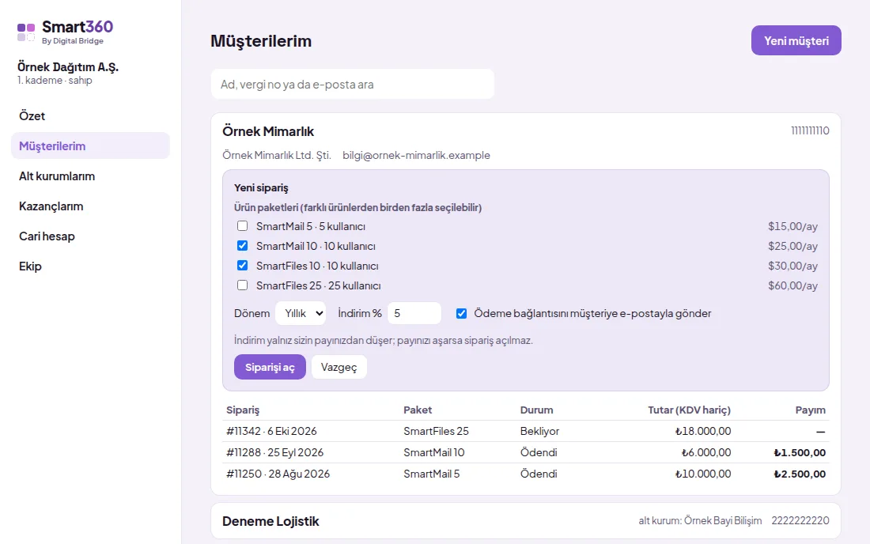Click the $60,00/ay price
Image resolution: width=870 pixels, height=544 pixels.
(792, 285)
